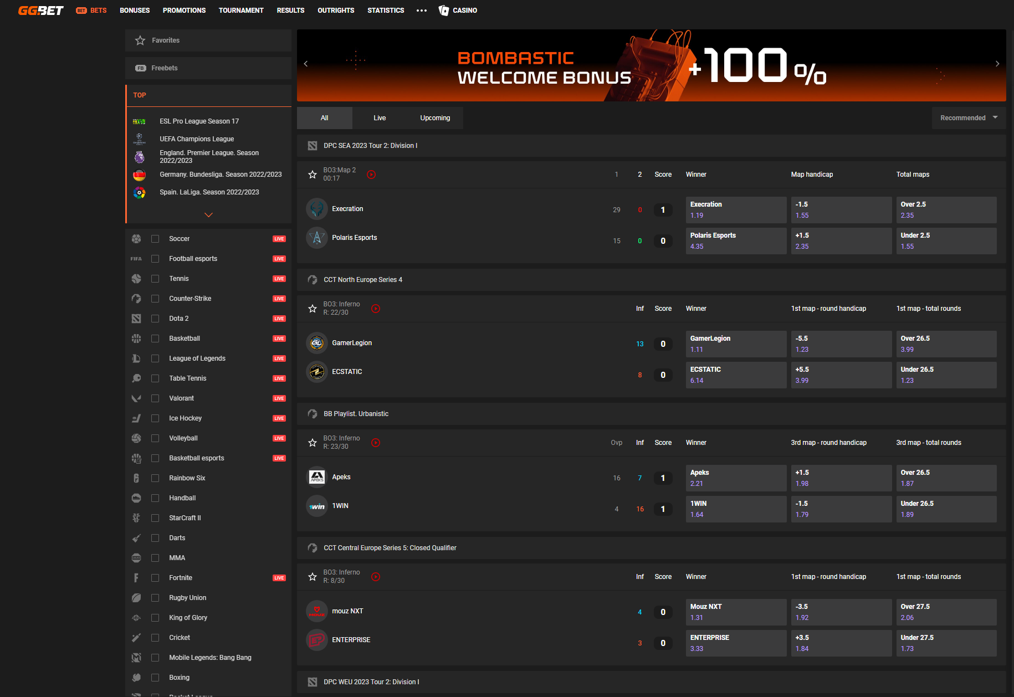Open the Results menu item
The image size is (1014, 697).
(290, 11)
